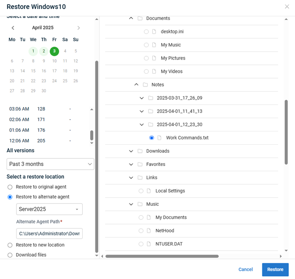
Task: Click the file tree vertical scrollbar thumb
Action: [x=286, y=132]
